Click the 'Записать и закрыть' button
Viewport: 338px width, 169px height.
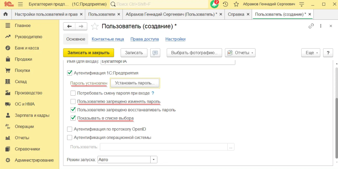pyautogui.click(x=89, y=53)
